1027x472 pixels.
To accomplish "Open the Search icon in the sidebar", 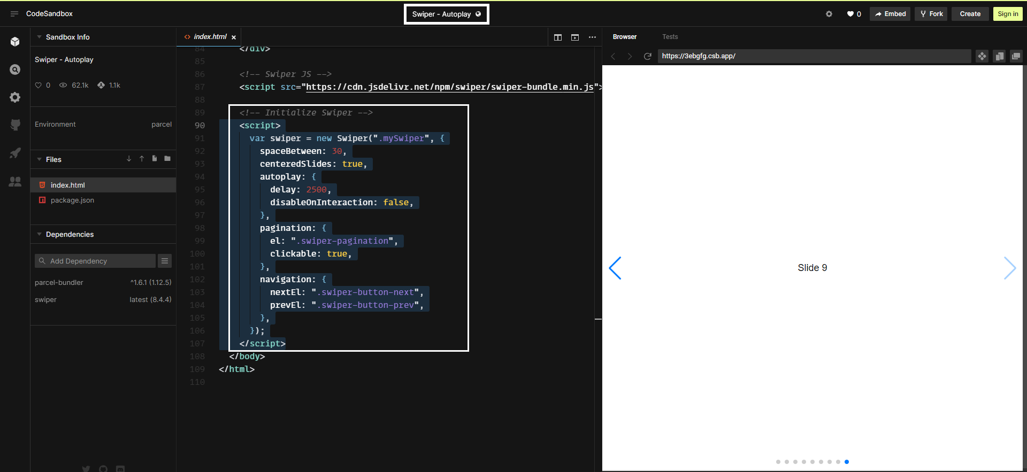I will click(15, 69).
